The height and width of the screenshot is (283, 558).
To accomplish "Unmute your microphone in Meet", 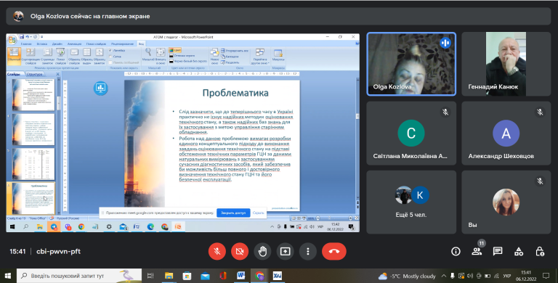I will point(217,251).
